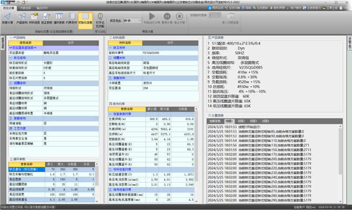Screen dimensions: 352x210
Task: Open the second ribbon tab next to 优化计算
Action: (x=26, y=8)
